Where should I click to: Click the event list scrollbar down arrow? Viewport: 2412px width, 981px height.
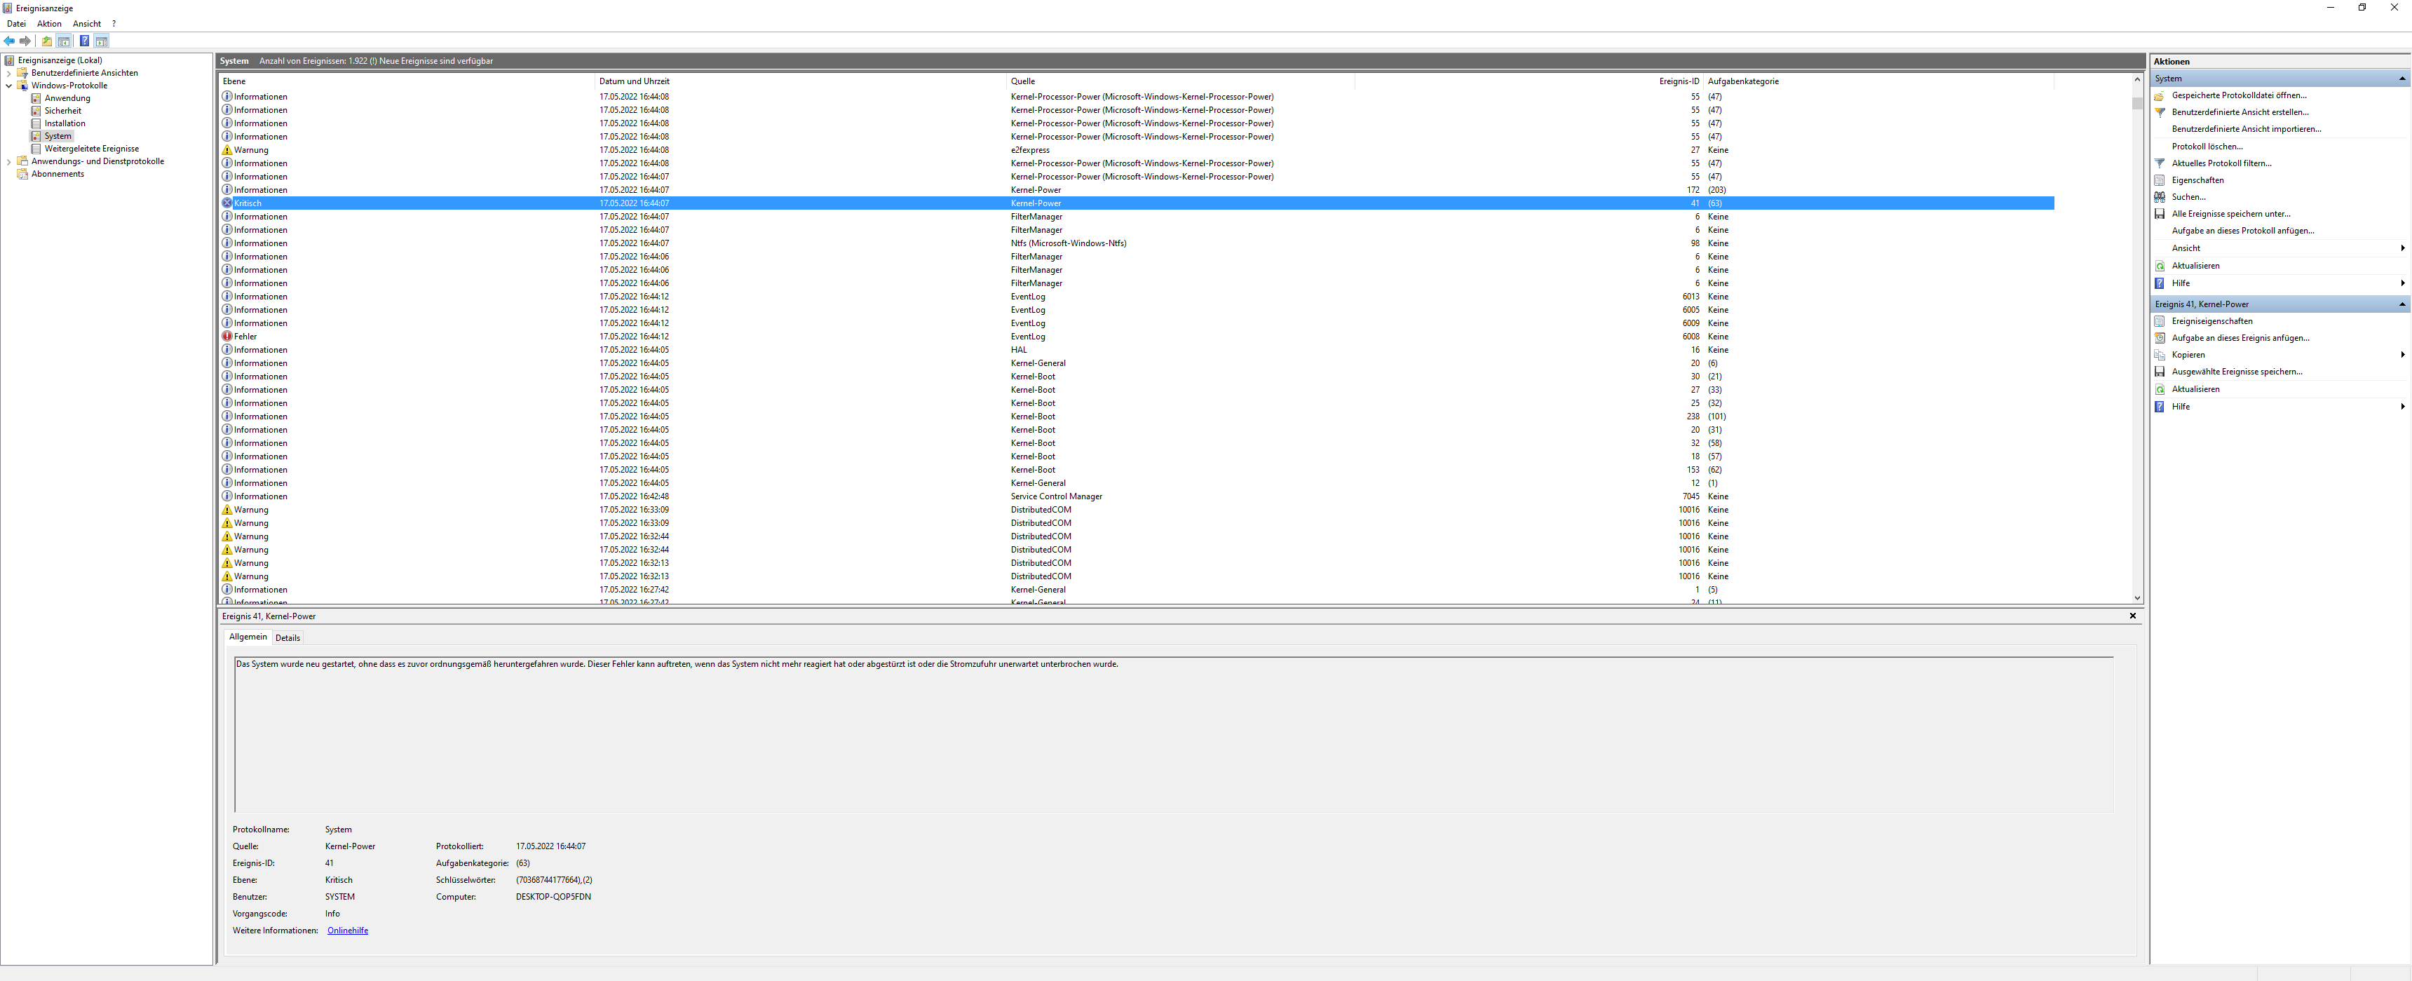pyautogui.click(x=2138, y=597)
